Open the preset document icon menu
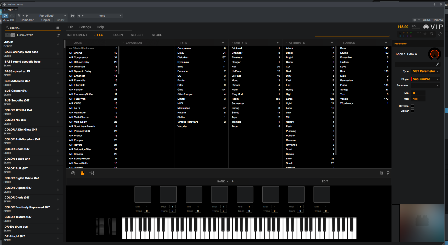448x245 pixels. pyautogui.click(x=19, y=16)
